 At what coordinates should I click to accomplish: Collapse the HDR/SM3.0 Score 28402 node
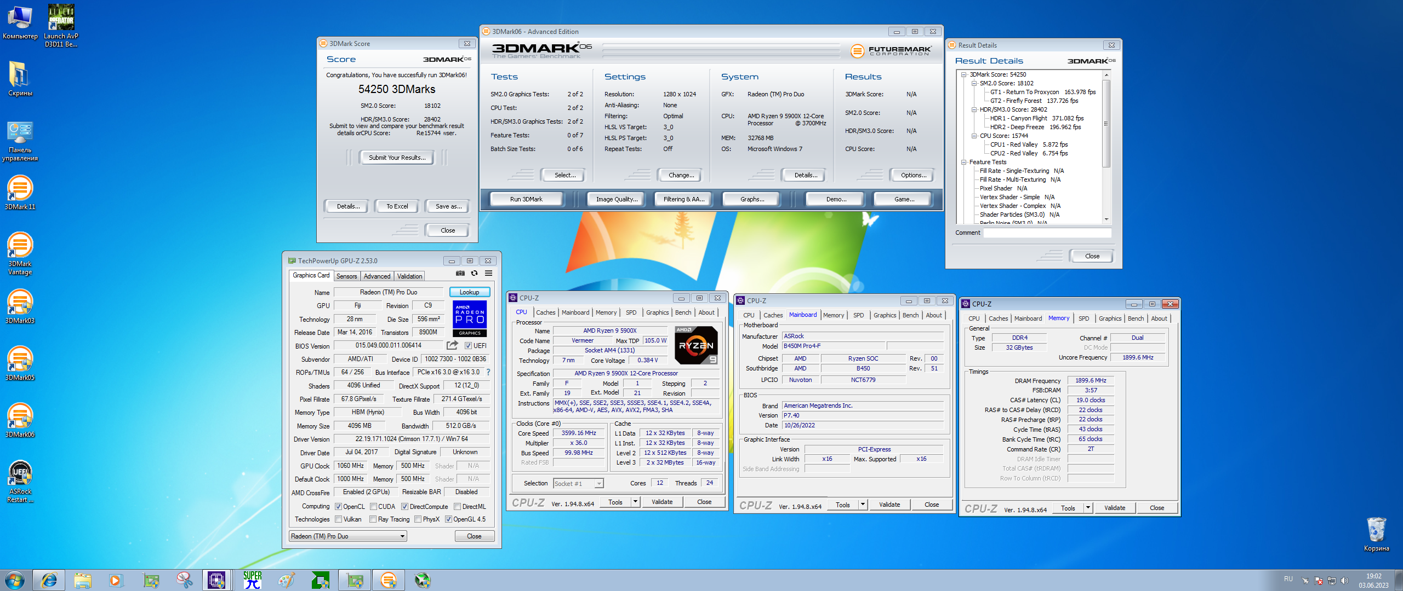(974, 109)
